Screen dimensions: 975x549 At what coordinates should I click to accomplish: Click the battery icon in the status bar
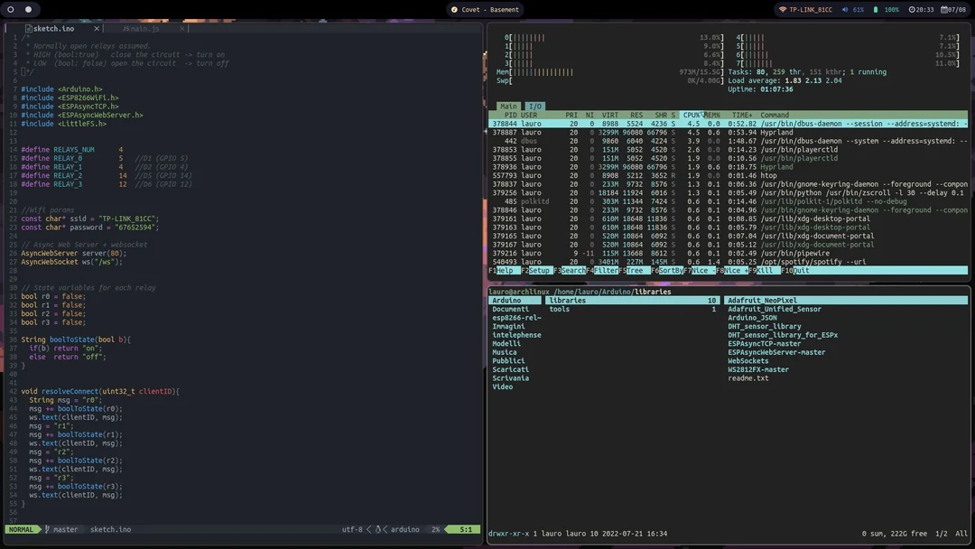pos(876,9)
